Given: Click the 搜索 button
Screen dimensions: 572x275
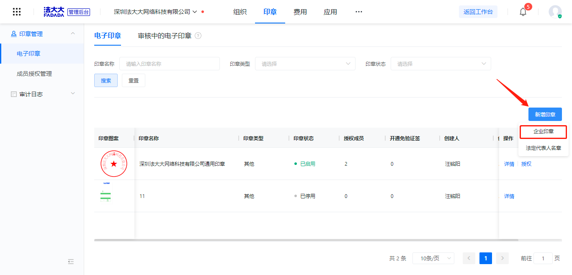Looking at the screenshot, I should point(106,80).
